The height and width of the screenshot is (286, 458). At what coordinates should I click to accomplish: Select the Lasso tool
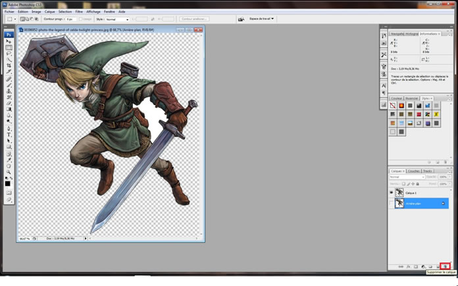click(9, 54)
